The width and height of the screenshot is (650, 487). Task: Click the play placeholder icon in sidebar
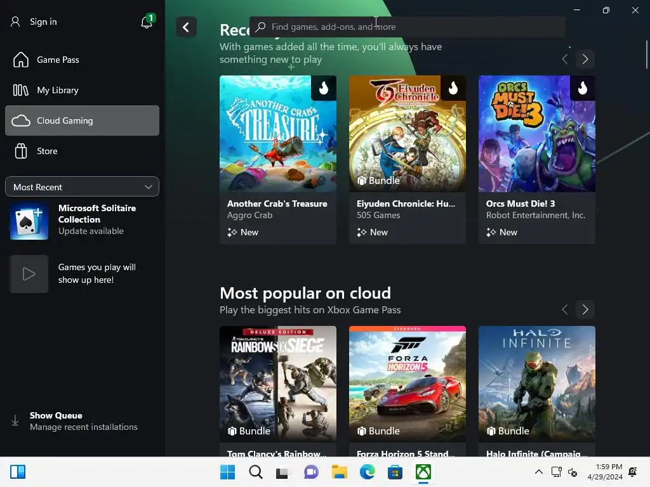click(29, 274)
